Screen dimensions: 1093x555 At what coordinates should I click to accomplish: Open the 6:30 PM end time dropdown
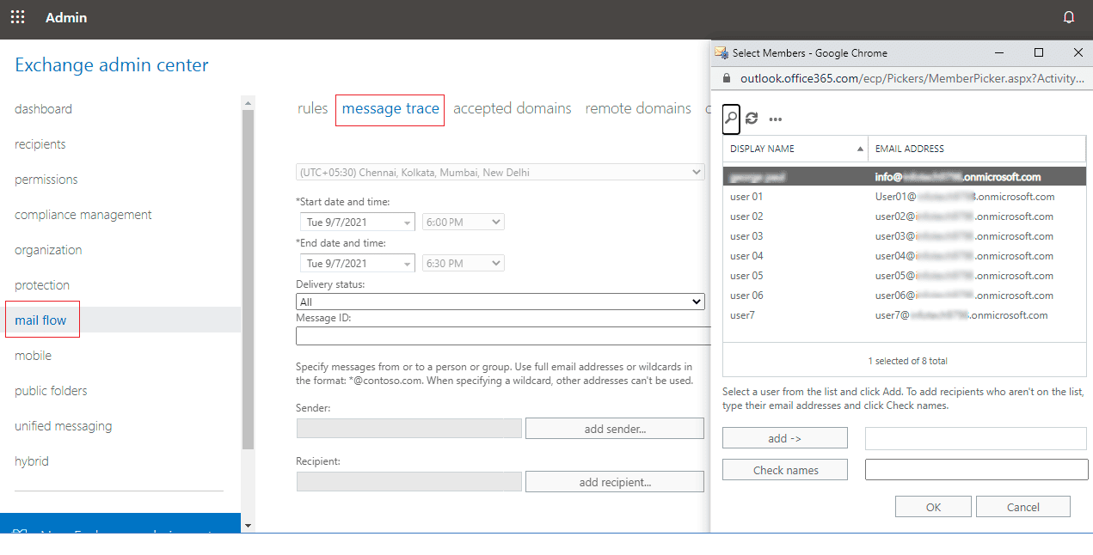click(x=463, y=264)
